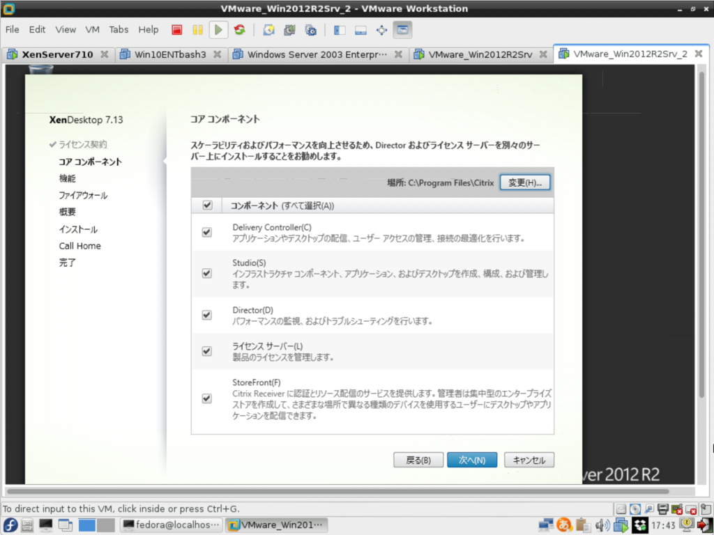Viewport: 714px width, 535px height.
Task: Open the Snapshot Manager toolbar icon
Action: click(311, 30)
